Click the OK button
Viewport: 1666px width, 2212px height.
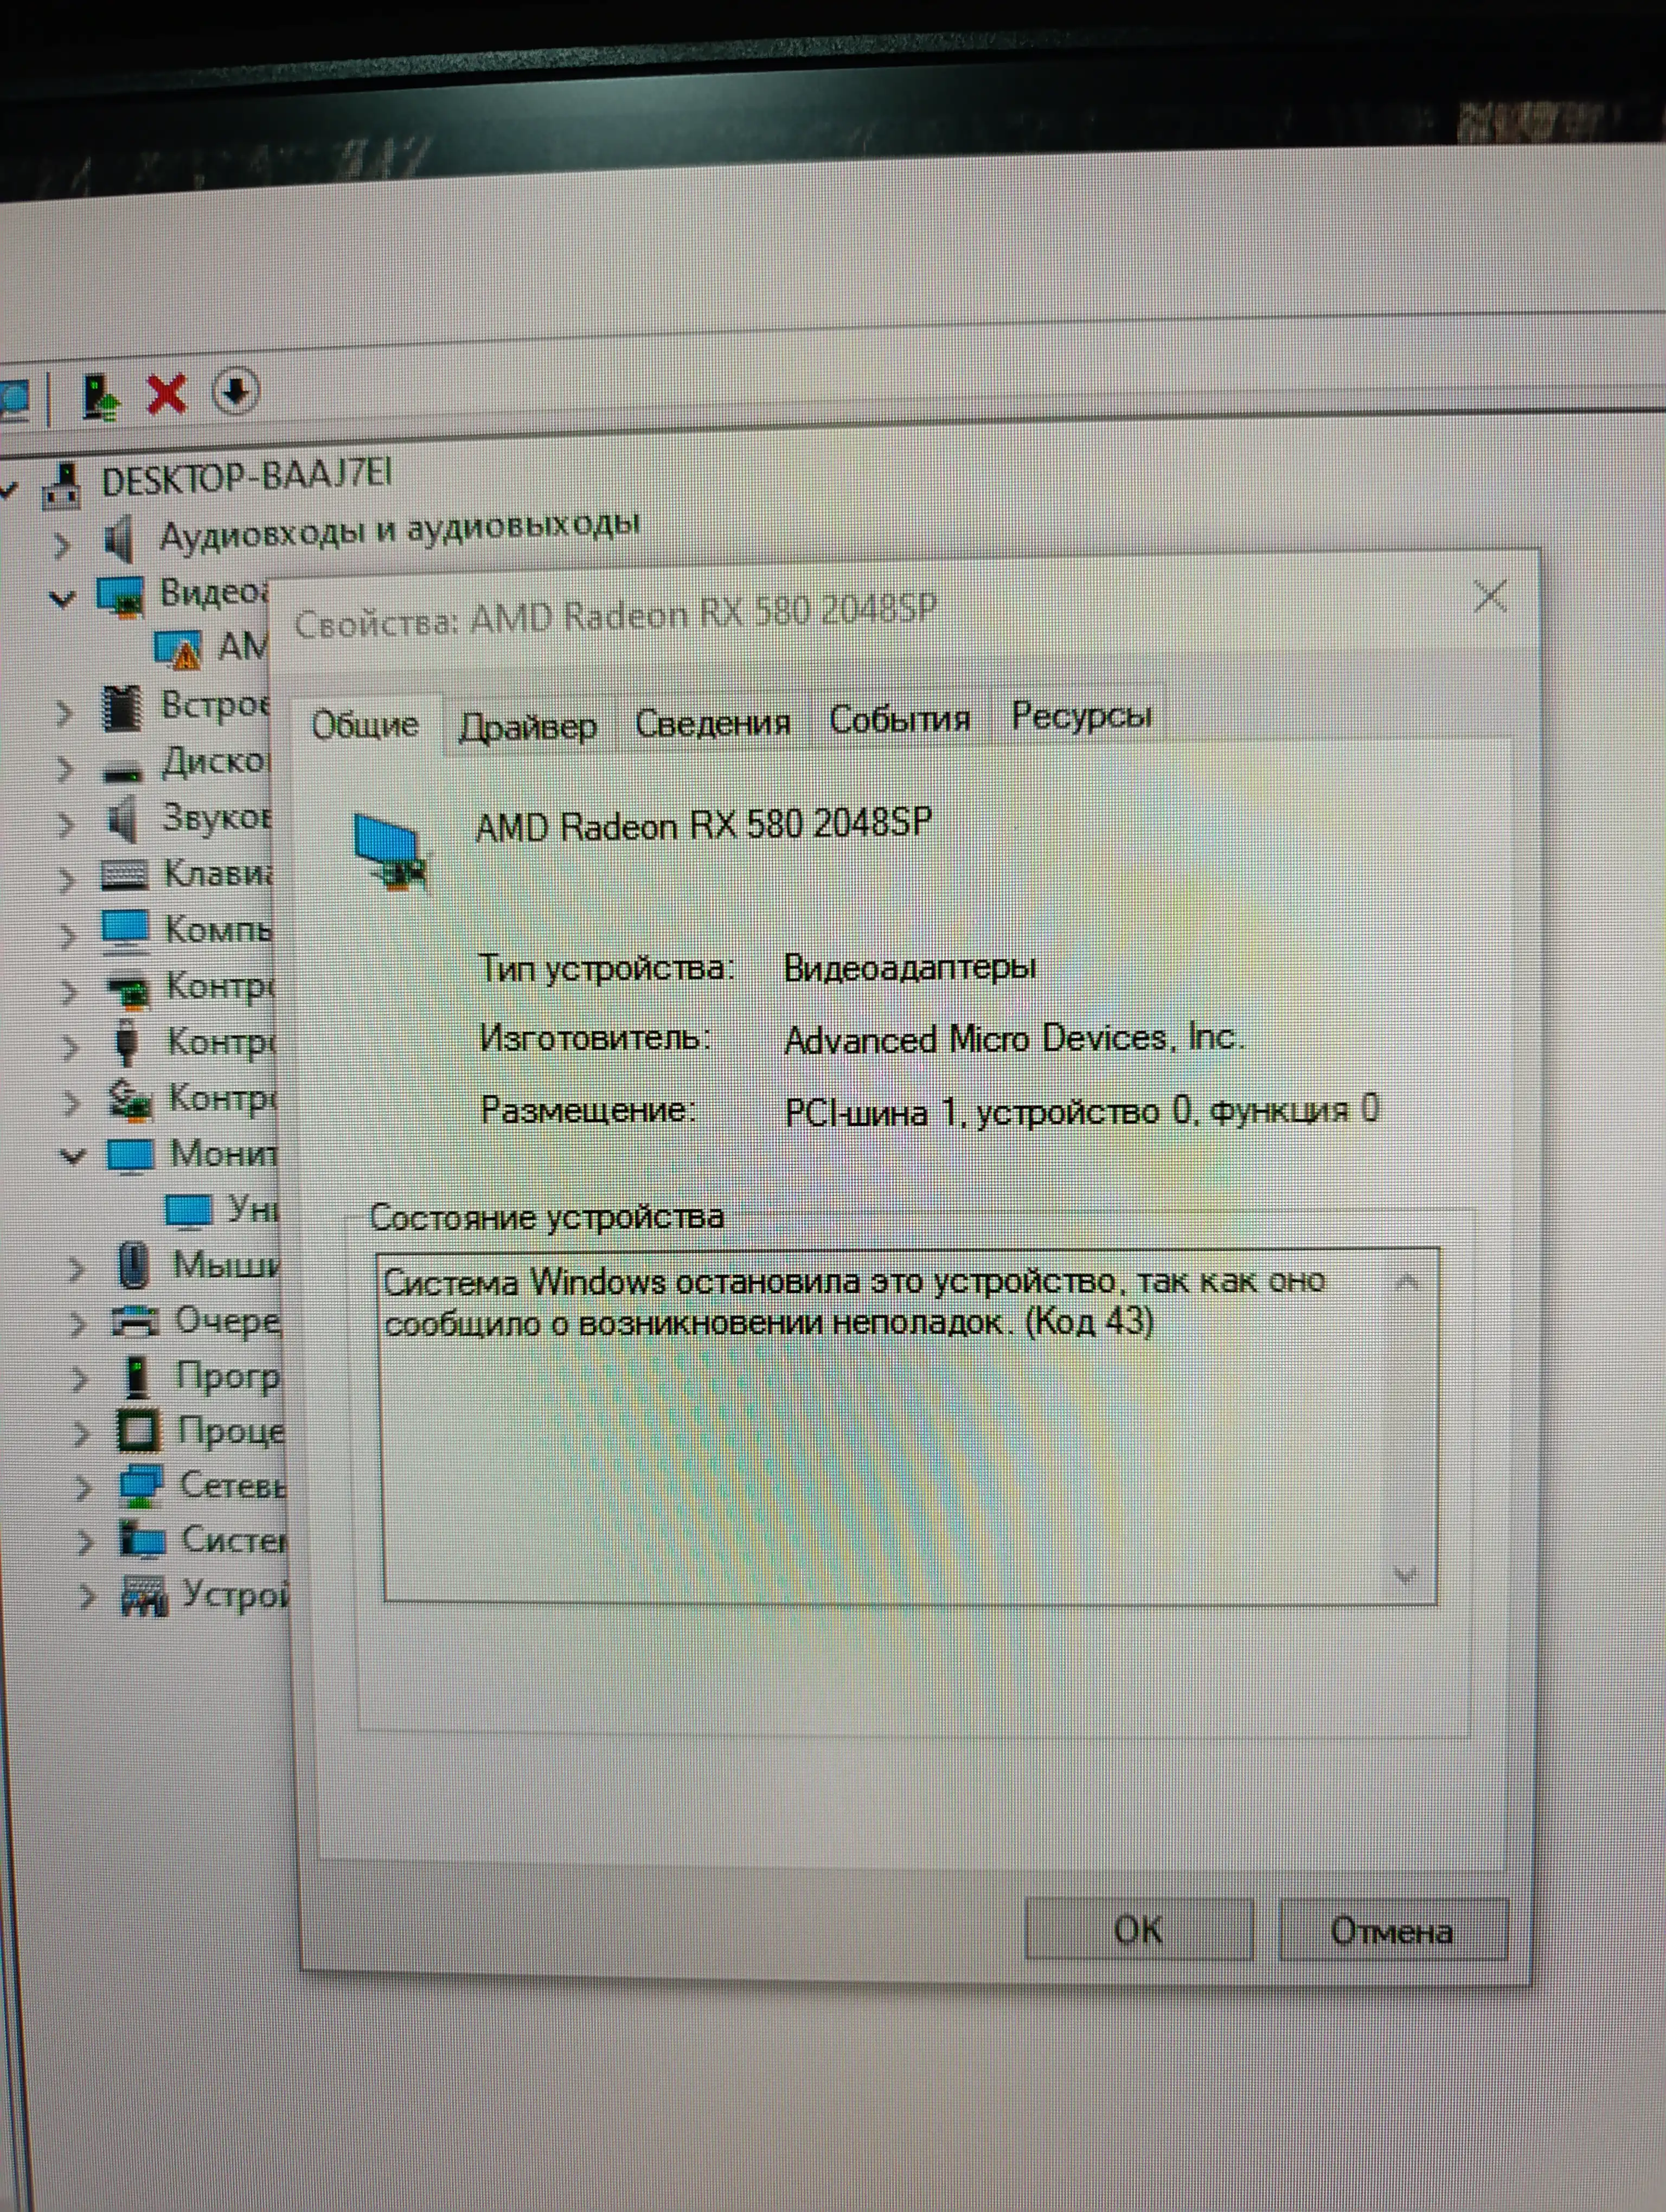(1139, 1930)
